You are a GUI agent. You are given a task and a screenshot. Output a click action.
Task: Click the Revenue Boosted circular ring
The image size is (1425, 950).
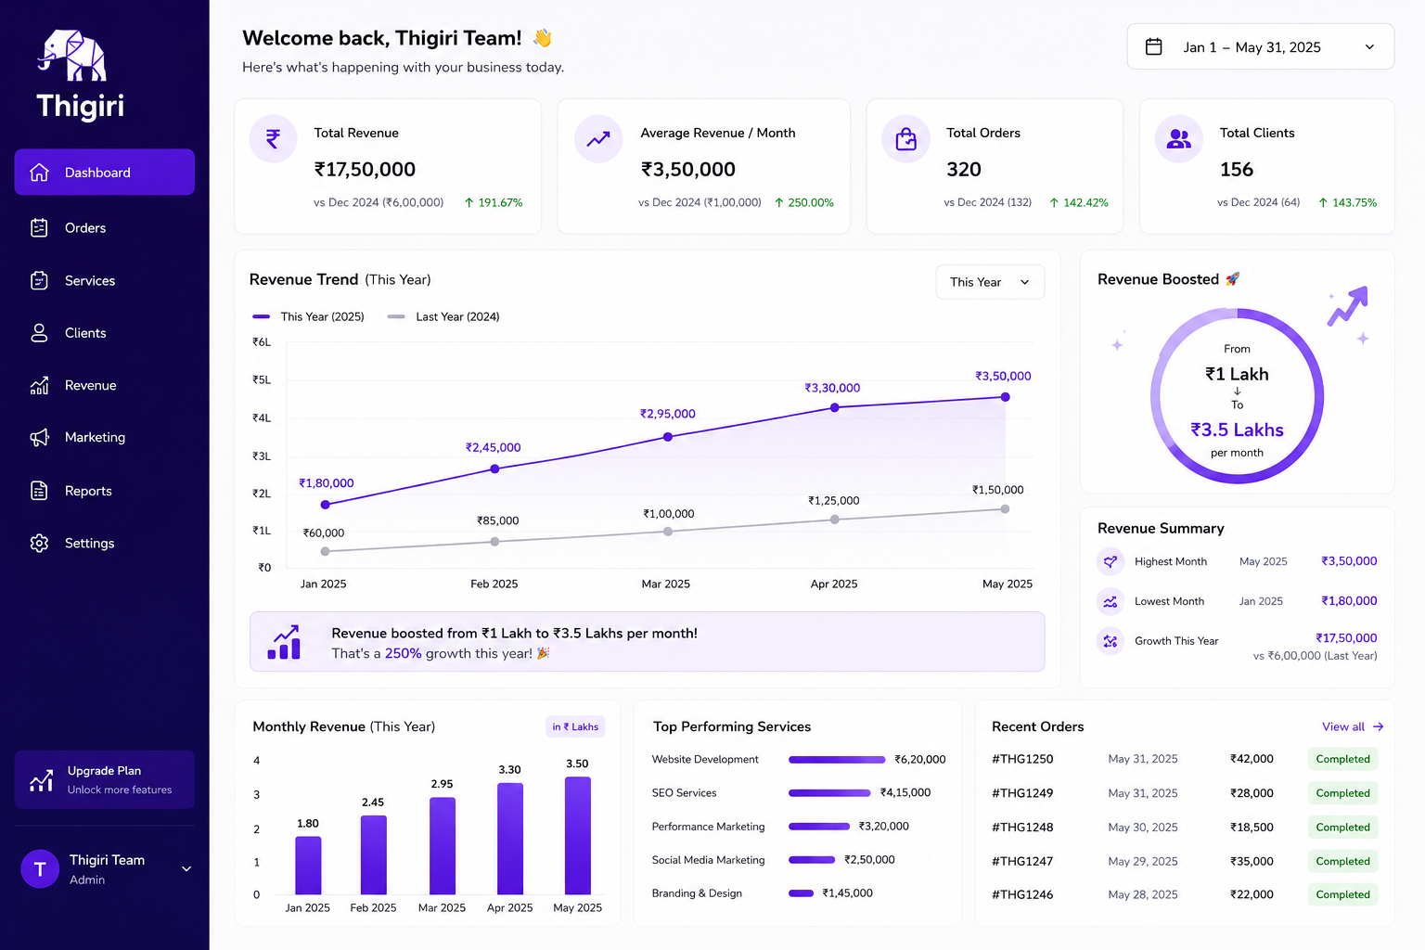point(1237,396)
